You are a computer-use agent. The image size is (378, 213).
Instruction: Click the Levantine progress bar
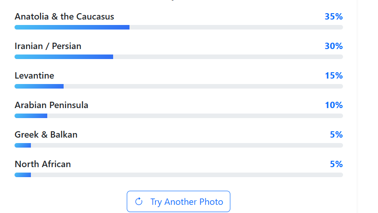(179, 86)
